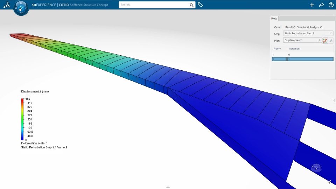336x189 pixels.
Task: Click the Dassault Systèmes logo
Action: 7,5
